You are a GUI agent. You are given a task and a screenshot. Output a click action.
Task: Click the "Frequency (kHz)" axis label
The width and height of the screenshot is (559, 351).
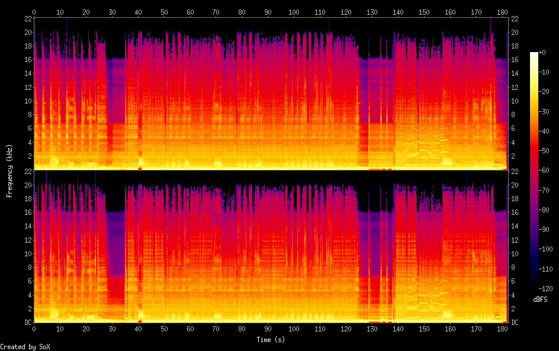[9, 170]
